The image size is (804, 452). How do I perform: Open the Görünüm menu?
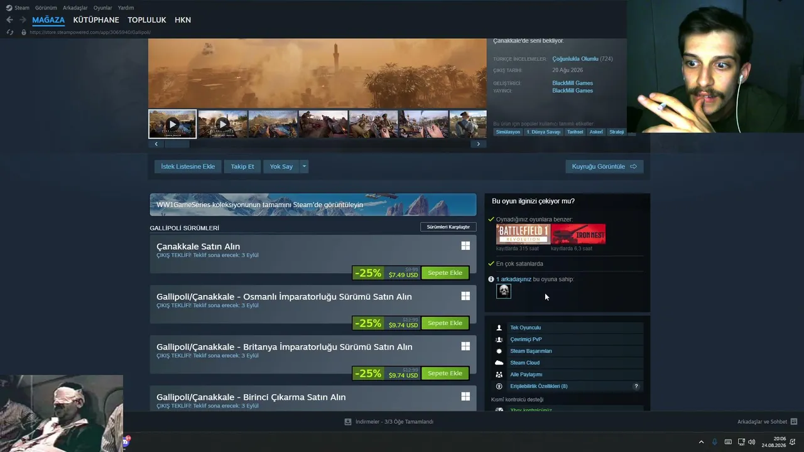[x=46, y=8]
